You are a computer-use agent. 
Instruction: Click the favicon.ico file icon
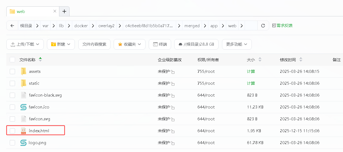click(x=23, y=107)
